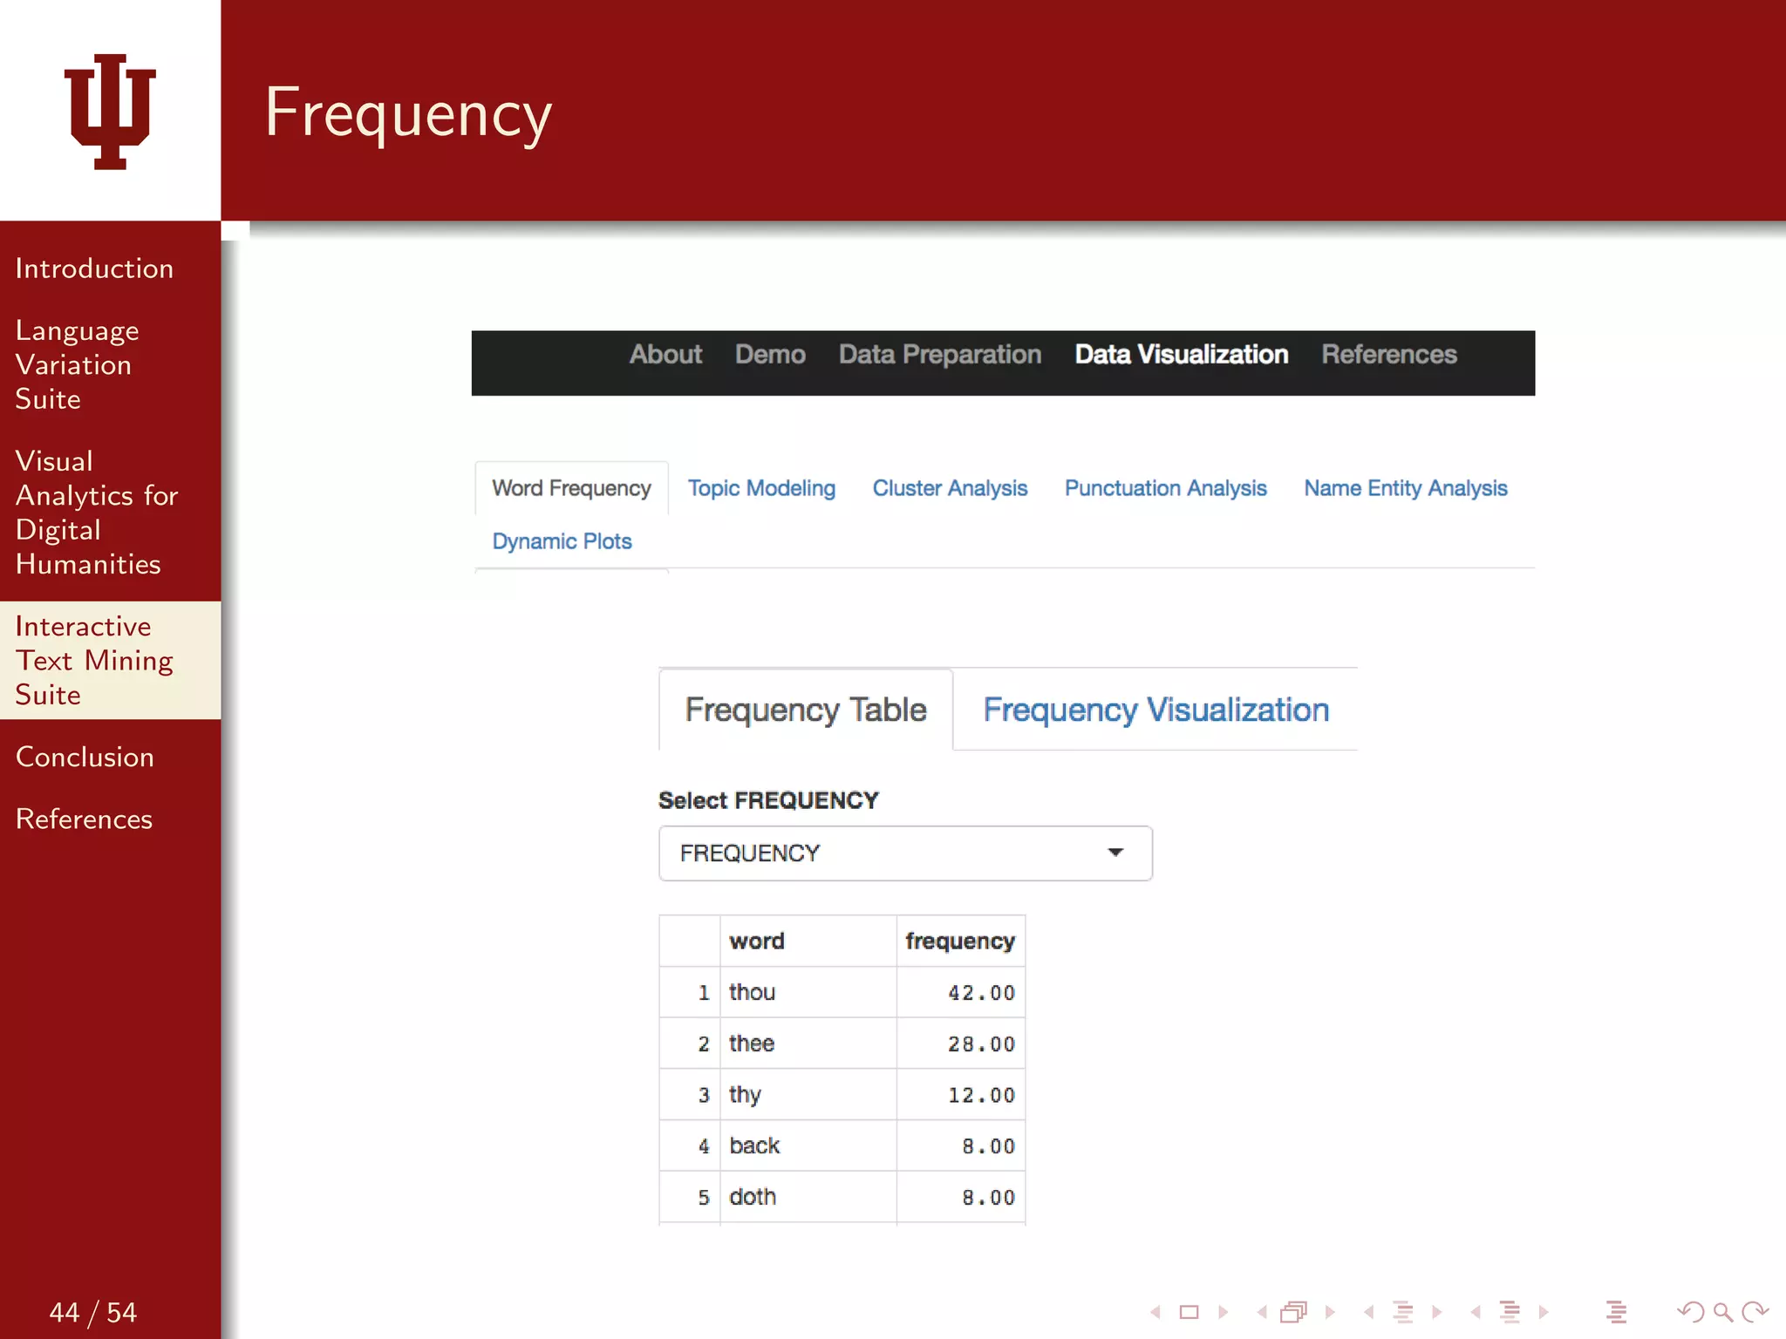
Task: Click the next subsection arrow
Action: click(1437, 1312)
